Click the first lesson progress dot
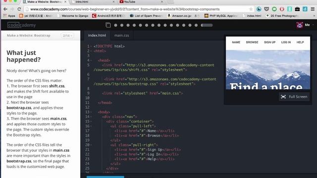The width and height of the screenshot is (317, 178). [x=115, y=25]
